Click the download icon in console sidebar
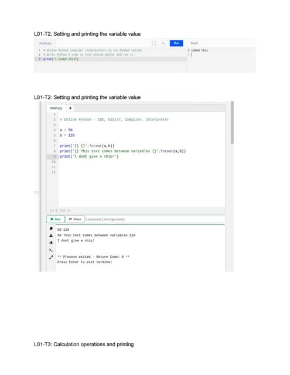The height and width of the screenshot is (375, 290). point(51,236)
